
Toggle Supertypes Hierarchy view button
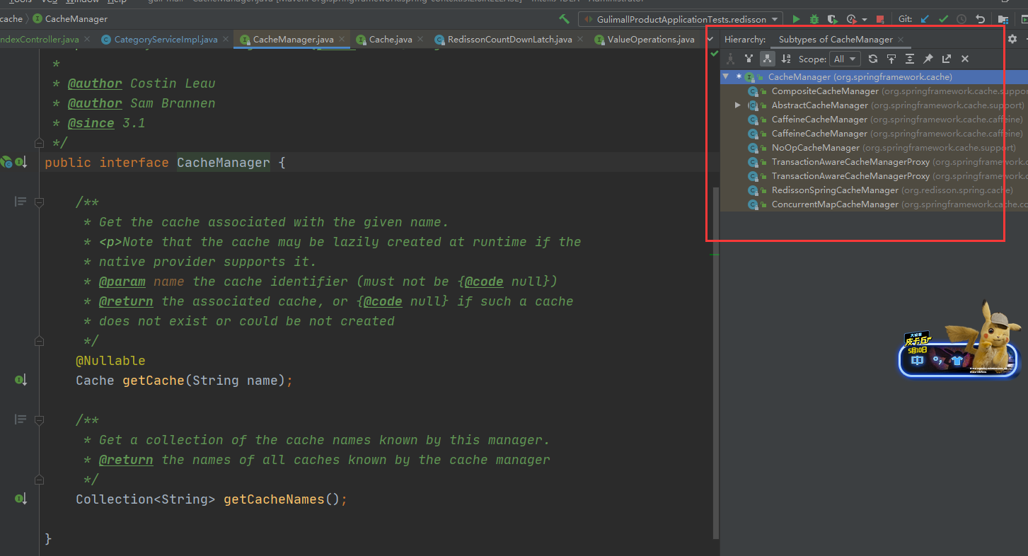pos(749,59)
